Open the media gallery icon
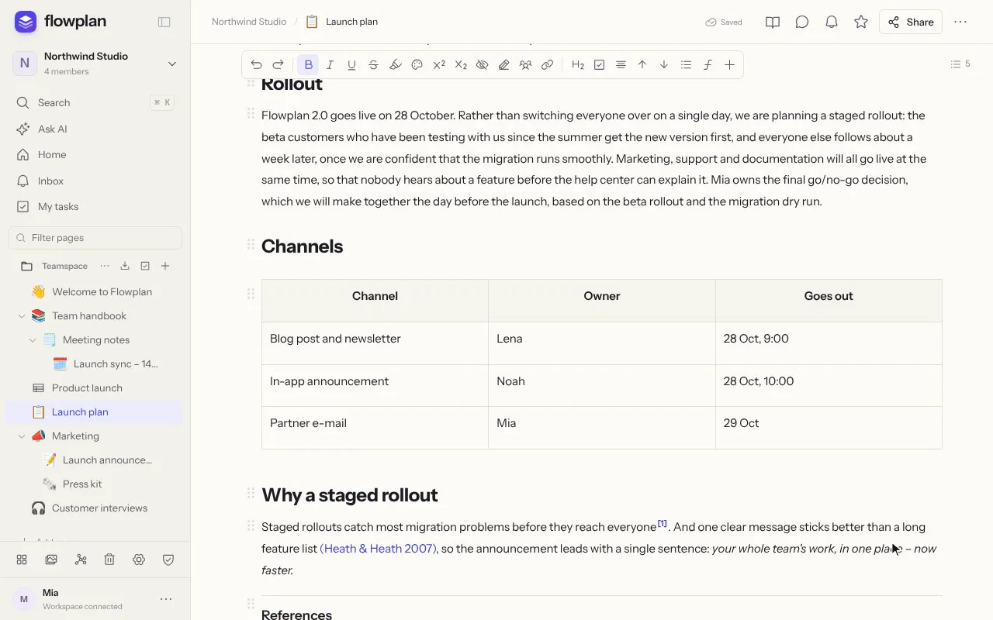Image resolution: width=993 pixels, height=620 pixels. (x=51, y=560)
